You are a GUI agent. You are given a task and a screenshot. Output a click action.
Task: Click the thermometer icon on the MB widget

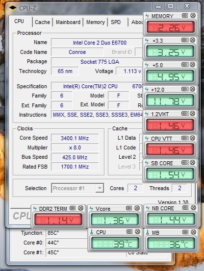point(148,232)
